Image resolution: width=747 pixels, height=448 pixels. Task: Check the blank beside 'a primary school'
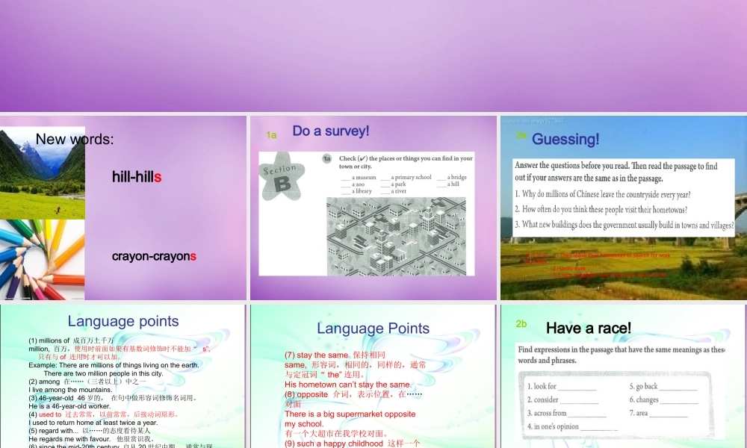click(x=385, y=178)
